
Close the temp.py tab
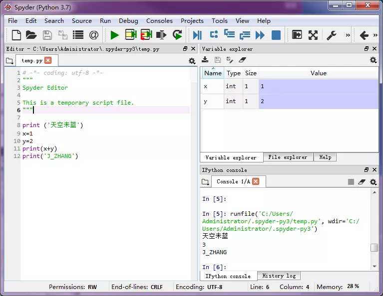48,60
